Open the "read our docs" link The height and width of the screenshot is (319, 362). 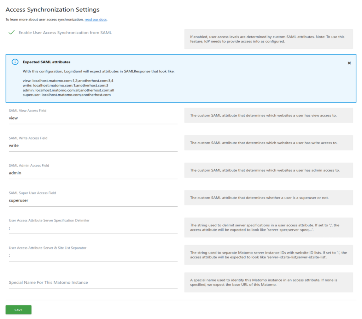(95, 19)
